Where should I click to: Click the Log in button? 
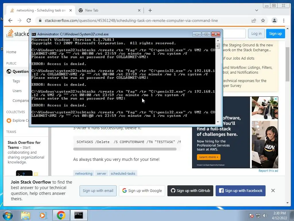coord(256,34)
